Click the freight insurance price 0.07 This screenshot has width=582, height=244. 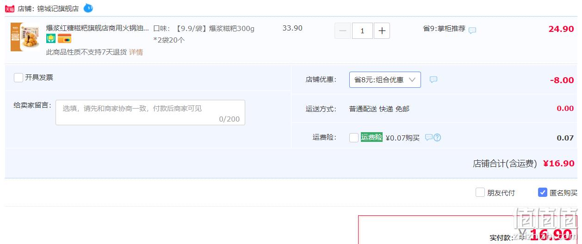(565, 138)
